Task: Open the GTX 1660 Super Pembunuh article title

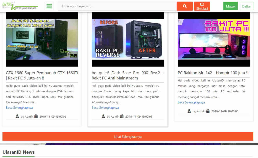Action: [x=42, y=75]
